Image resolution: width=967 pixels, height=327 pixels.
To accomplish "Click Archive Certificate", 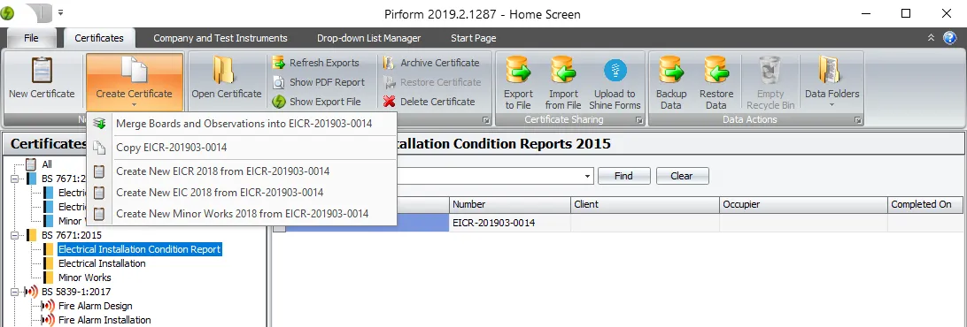I will (x=431, y=63).
